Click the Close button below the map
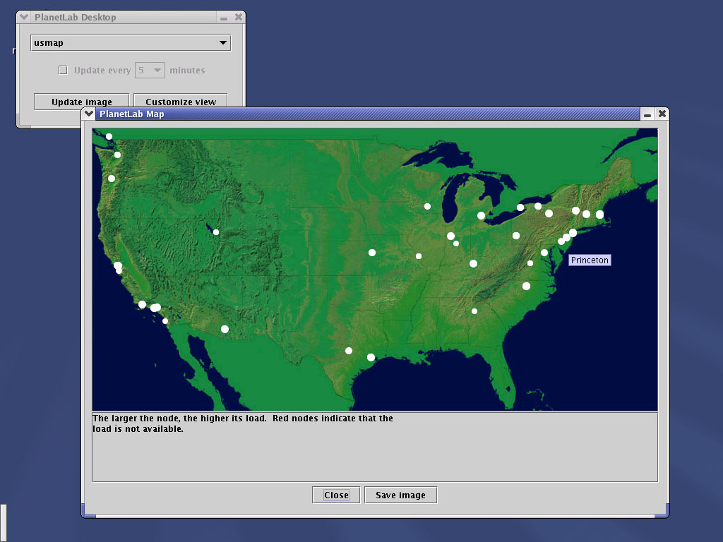Screen dimensions: 723x542 (336, 495)
